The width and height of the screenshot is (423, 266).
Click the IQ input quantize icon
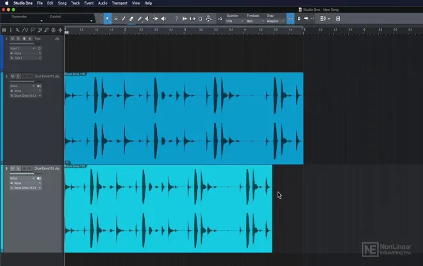pyautogui.click(x=220, y=19)
